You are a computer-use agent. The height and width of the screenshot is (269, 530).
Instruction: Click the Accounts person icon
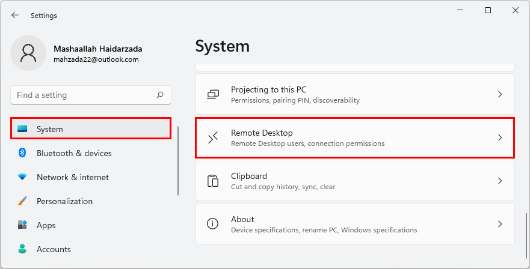pyautogui.click(x=22, y=249)
